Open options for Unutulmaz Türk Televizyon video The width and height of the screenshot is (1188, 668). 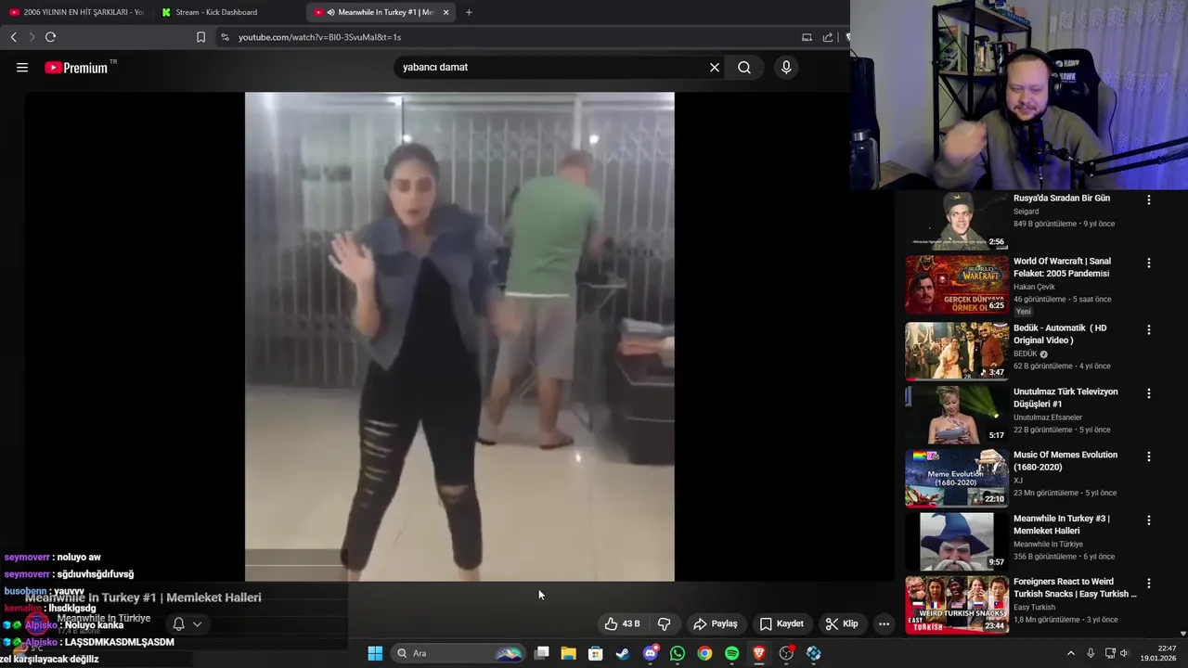pyautogui.click(x=1148, y=393)
